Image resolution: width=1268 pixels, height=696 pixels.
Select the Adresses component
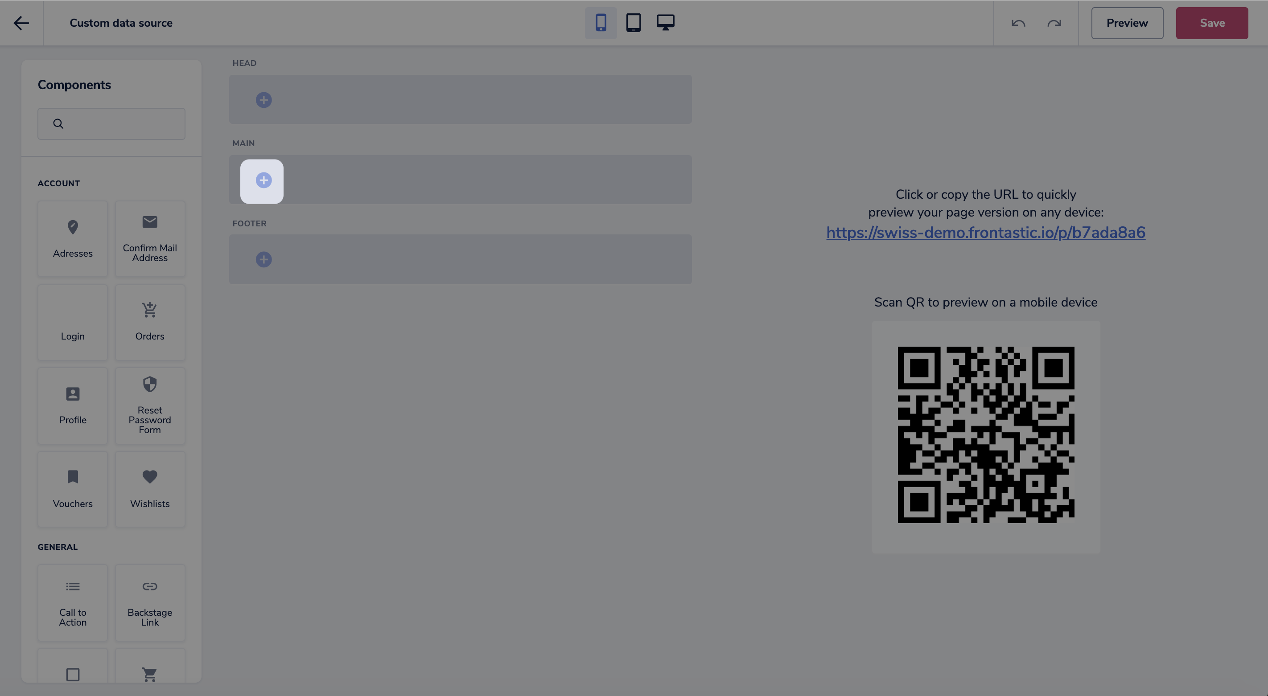73,239
